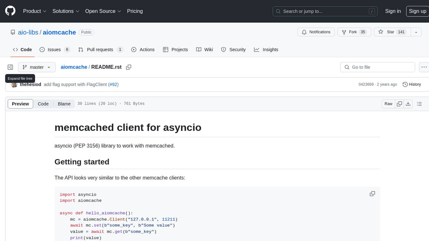The image size is (429, 241).
Task: Click the repository icon beside aio-libs
Action: point(13,32)
